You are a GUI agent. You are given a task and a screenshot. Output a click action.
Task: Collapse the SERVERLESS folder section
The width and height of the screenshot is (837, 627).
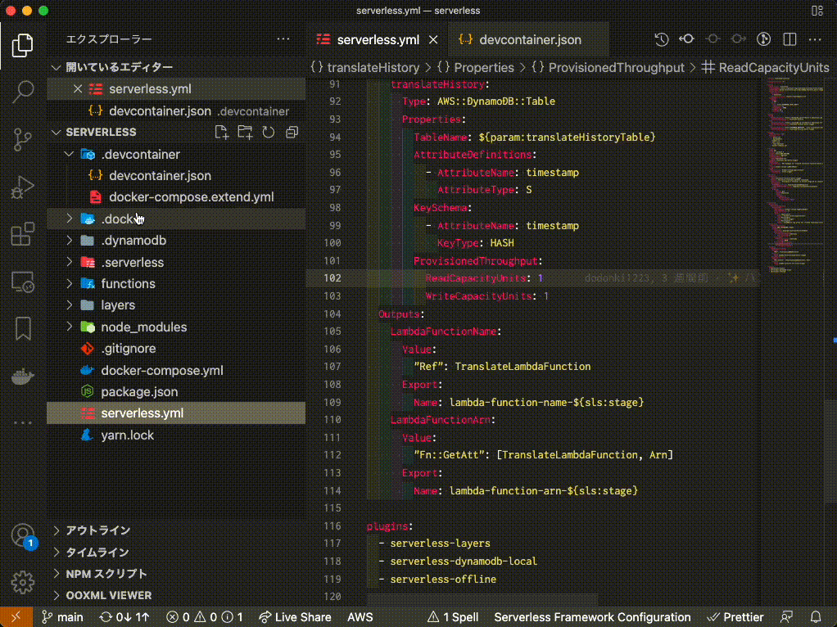click(56, 132)
